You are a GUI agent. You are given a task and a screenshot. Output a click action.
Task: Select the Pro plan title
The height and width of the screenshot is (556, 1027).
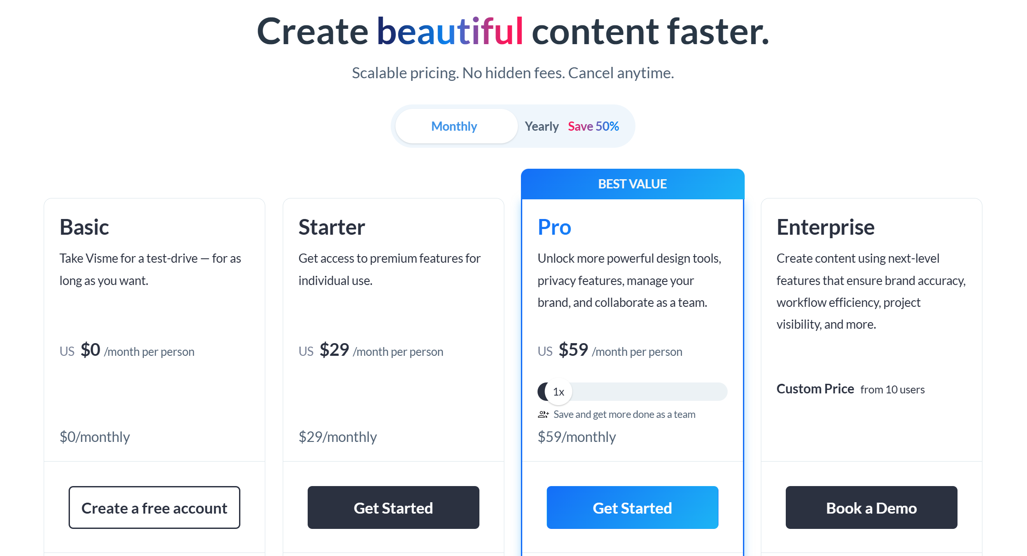click(x=554, y=227)
